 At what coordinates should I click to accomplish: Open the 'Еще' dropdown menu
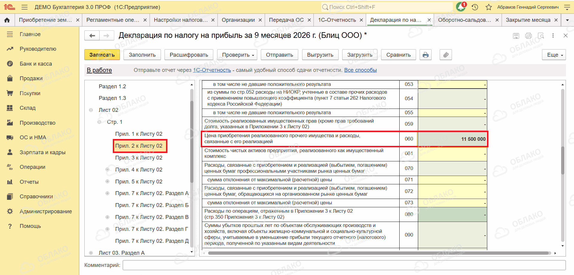pos(554,55)
